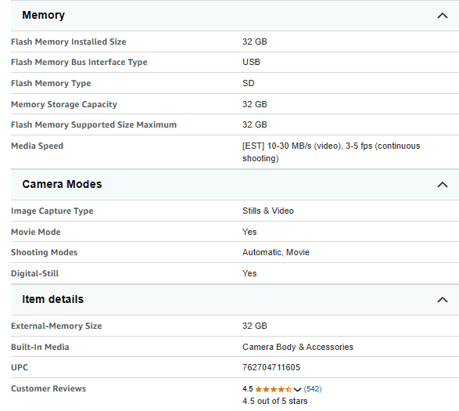Select the Shooting Modes label

click(45, 252)
